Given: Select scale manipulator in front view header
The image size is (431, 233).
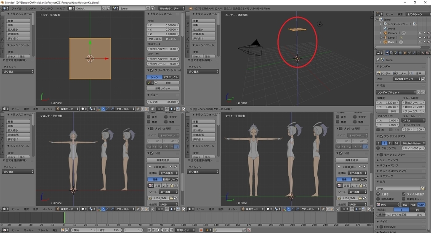Looking at the screenshot, I should 112,209.
